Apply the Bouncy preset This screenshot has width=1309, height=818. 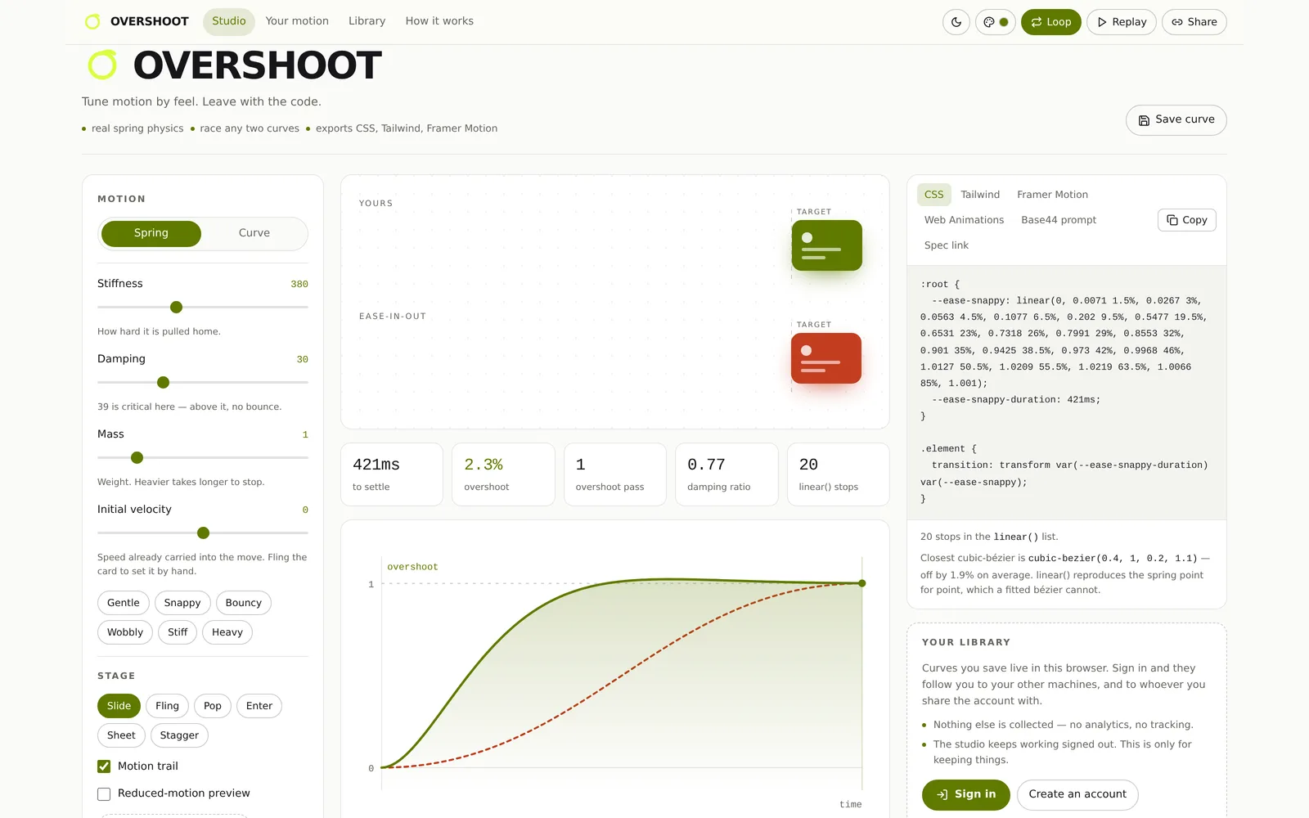[244, 603]
